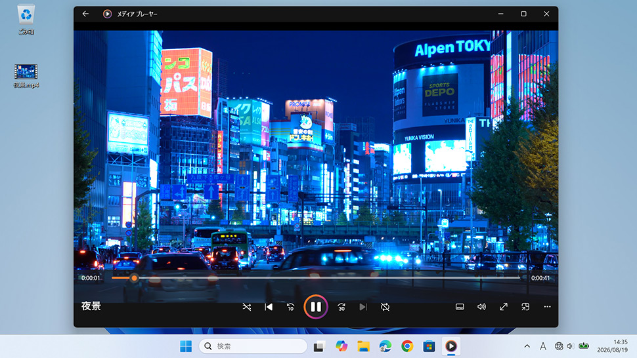The width and height of the screenshot is (637, 358).
Task: Click the taskbar search box
Action: (x=253, y=346)
